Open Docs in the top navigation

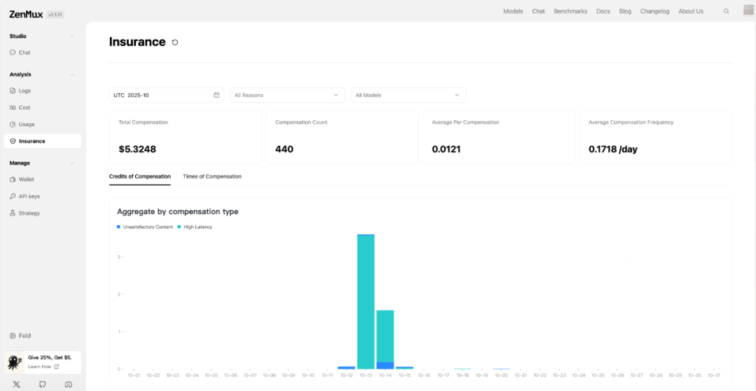(603, 11)
